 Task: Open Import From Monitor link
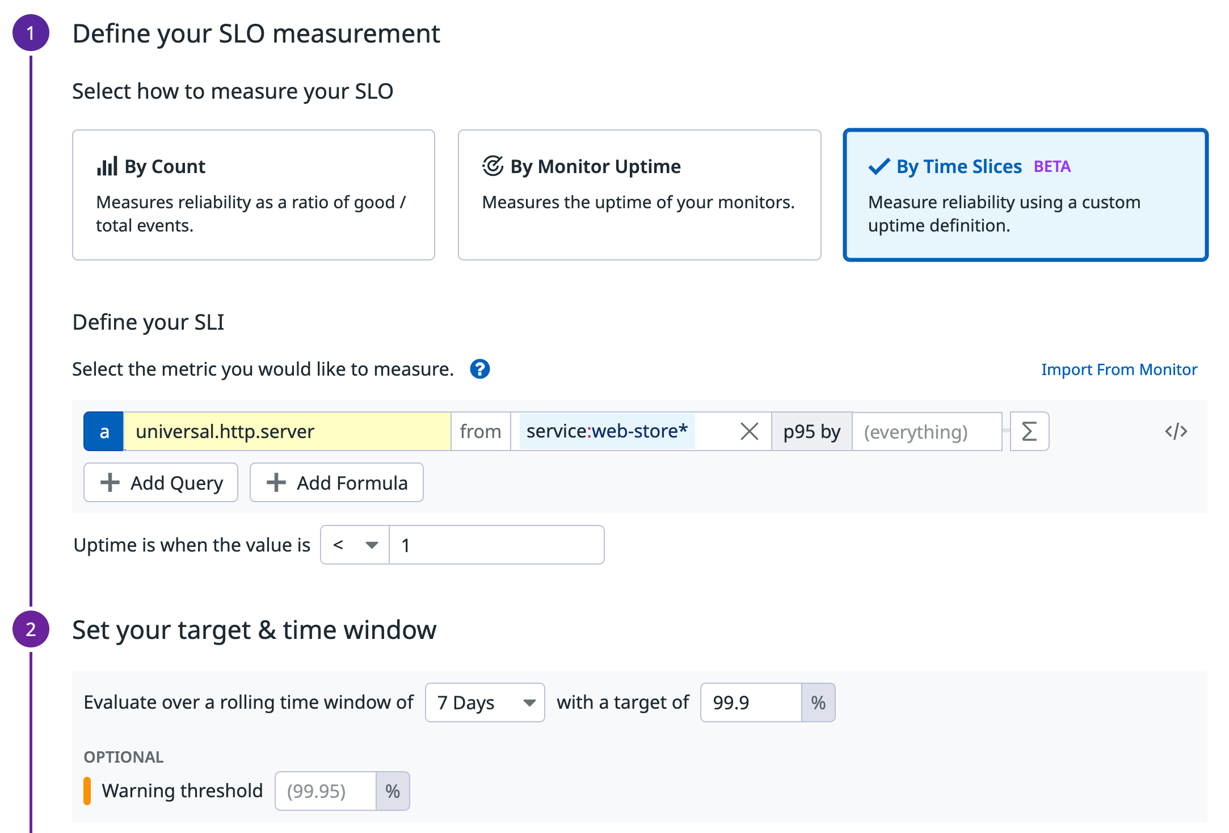click(1119, 369)
